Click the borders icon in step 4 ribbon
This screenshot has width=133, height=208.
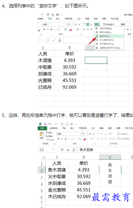click(58, 29)
